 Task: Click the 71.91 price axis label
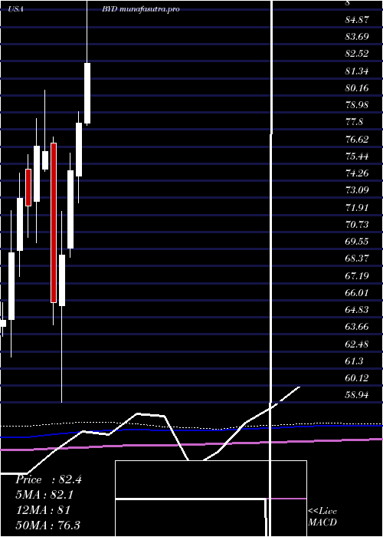357,208
